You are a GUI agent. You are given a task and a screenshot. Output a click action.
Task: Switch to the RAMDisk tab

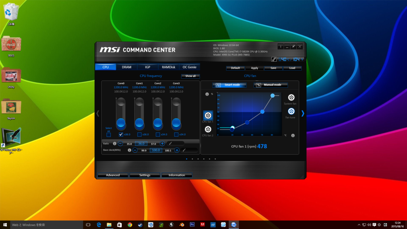169,67
